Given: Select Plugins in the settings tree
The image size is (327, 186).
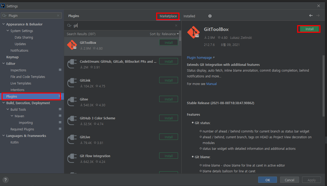Looking at the screenshot, I should point(32,96).
